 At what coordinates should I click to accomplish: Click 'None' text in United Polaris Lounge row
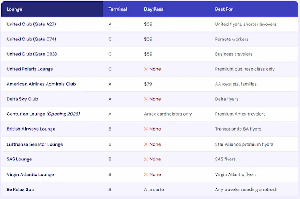coord(155,69)
